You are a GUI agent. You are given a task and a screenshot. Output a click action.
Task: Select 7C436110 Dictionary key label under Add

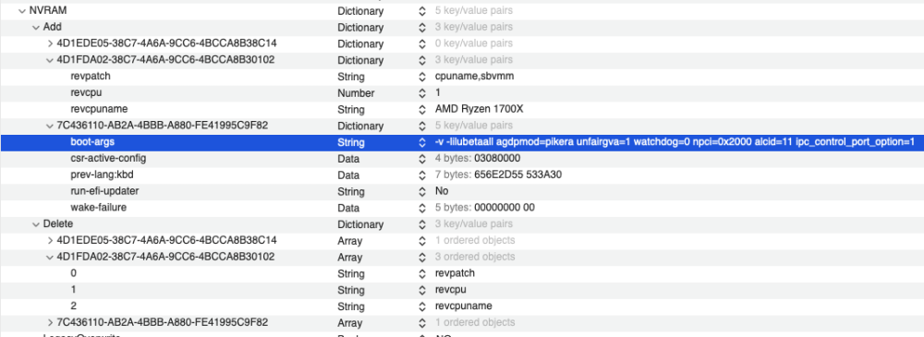coord(163,126)
